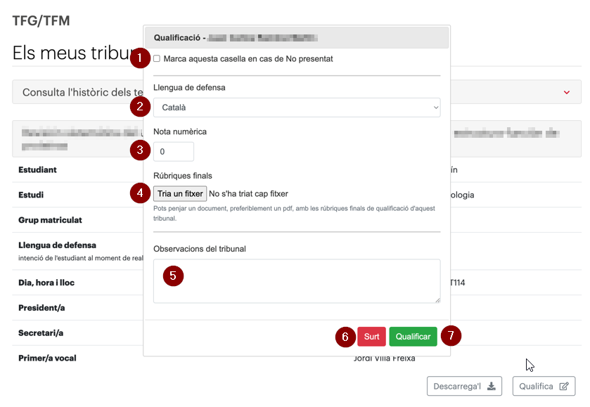Click the Observacions del tribunal text area
The image size is (590, 407).
click(297, 281)
